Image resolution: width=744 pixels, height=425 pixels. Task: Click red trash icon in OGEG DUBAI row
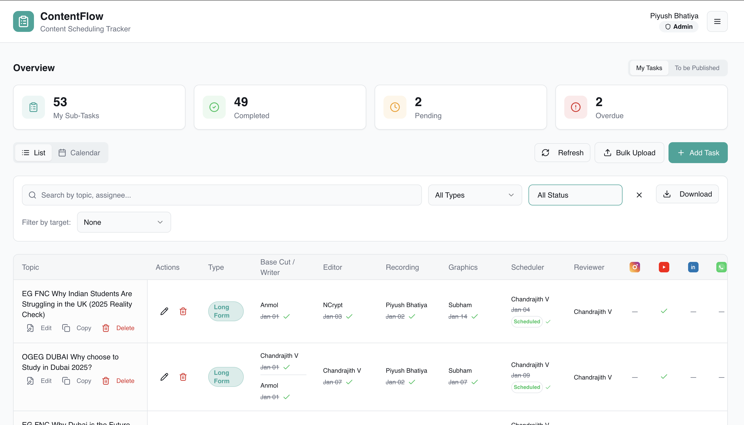(183, 377)
